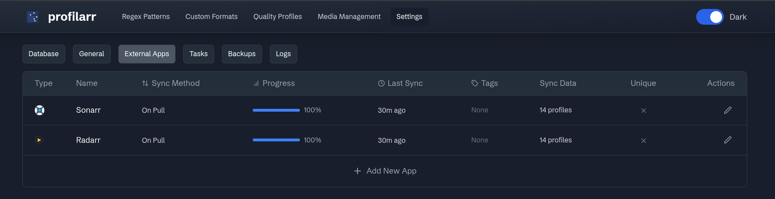Select the Logs settings tab
Image resolution: width=775 pixels, height=199 pixels.
click(283, 54)
